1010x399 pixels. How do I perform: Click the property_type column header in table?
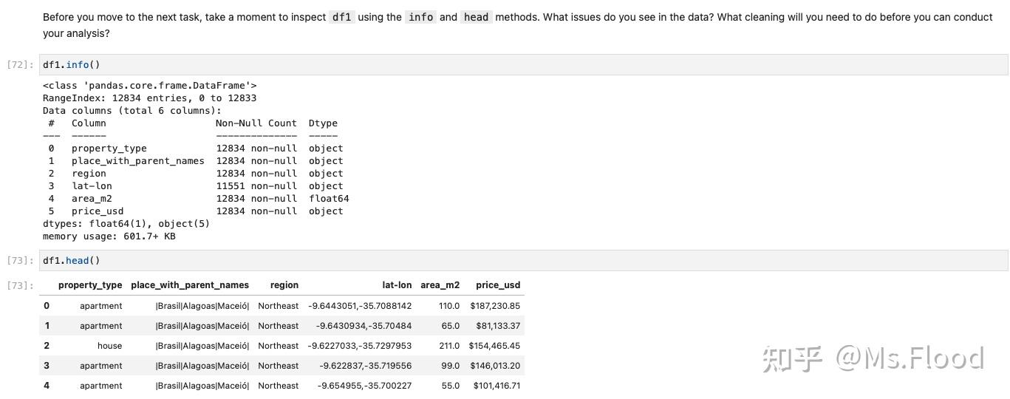coord(90,285)
